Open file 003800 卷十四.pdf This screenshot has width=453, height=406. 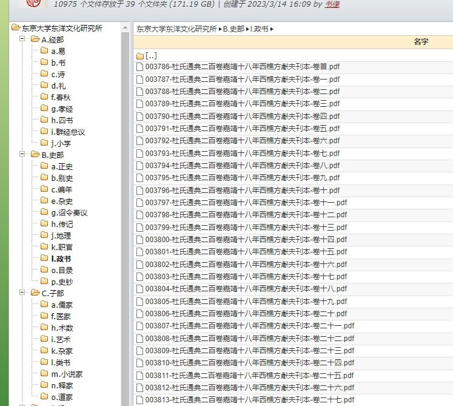coord(246,240)
